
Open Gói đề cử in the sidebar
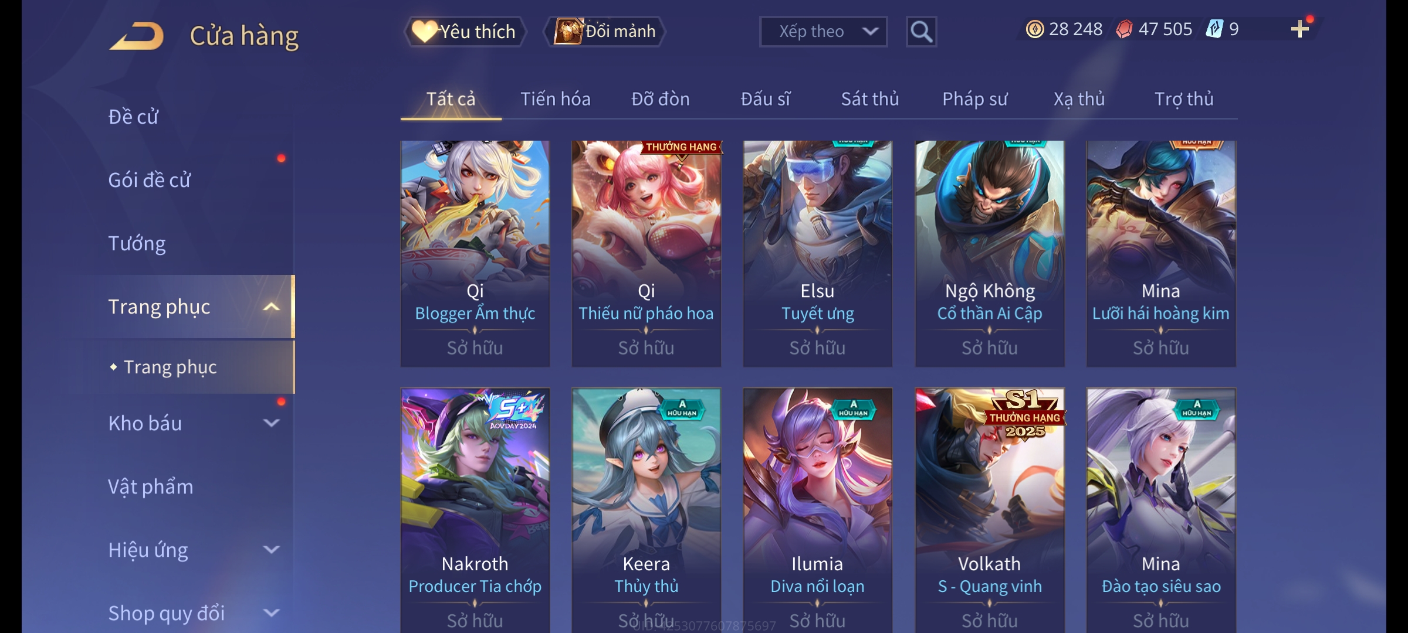tap(149, 180)
